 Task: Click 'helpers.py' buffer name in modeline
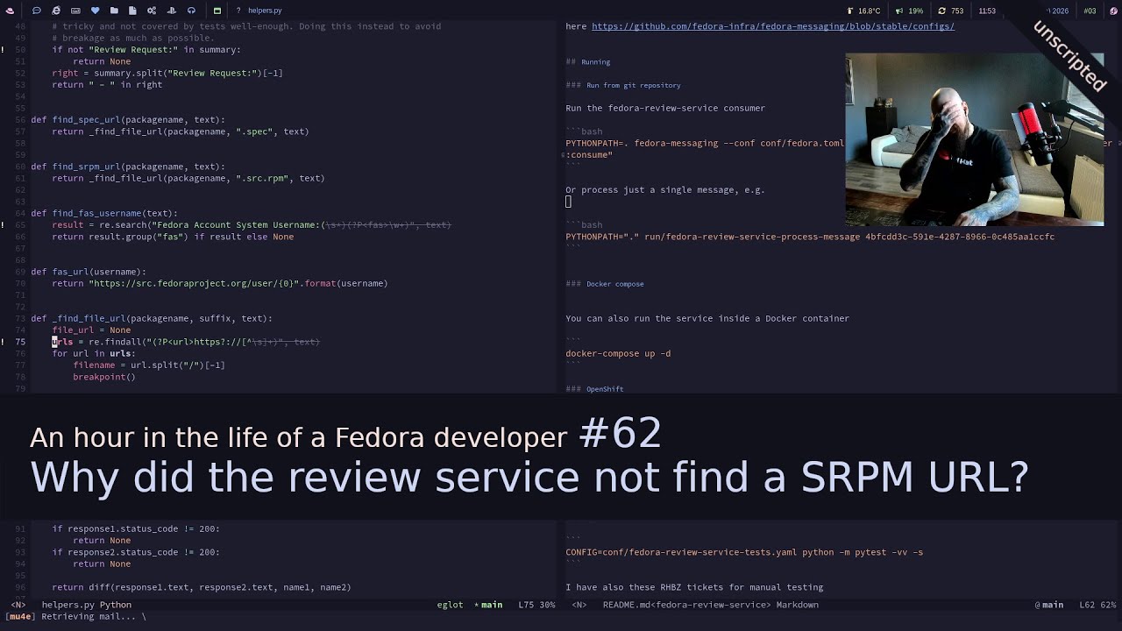coord(67,605)
